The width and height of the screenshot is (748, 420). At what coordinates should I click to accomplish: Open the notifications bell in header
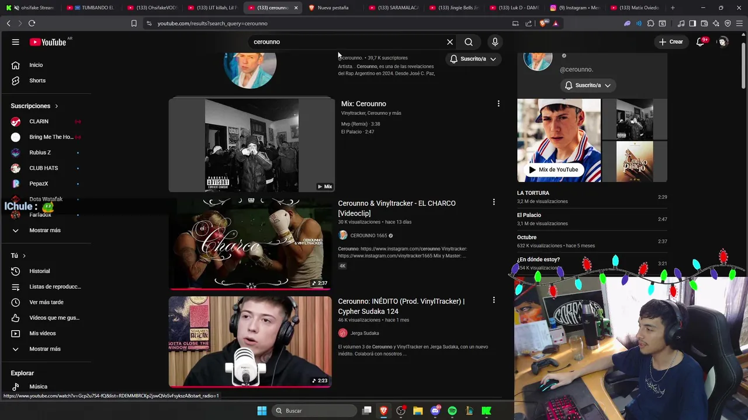pyautogui.click(x=700, y=42)
